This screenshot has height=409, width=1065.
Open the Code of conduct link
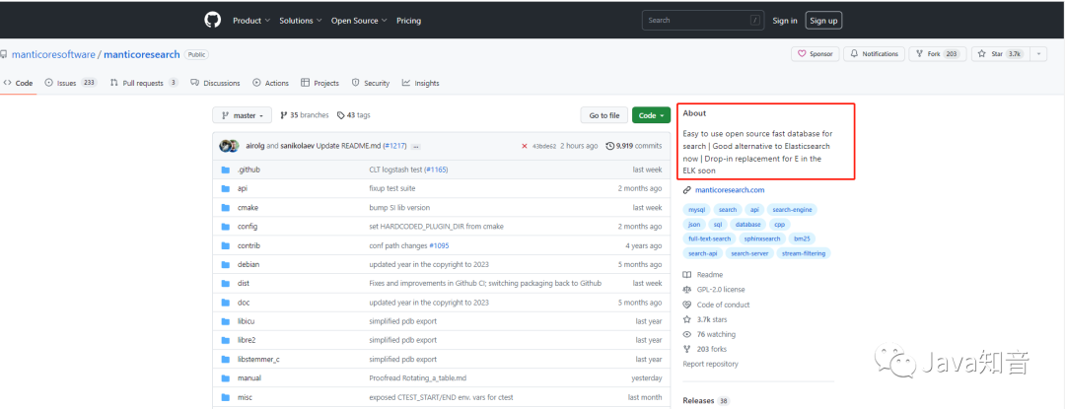tap(717, 305)
